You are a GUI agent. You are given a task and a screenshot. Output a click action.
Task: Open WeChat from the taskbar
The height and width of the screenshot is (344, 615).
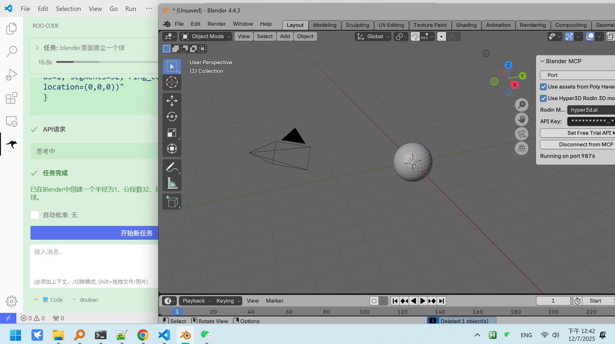point(206,335)
